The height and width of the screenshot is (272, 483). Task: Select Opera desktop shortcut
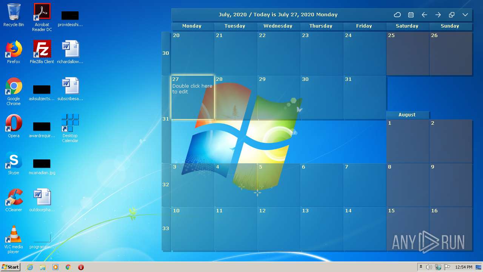(x=14, y=126)
